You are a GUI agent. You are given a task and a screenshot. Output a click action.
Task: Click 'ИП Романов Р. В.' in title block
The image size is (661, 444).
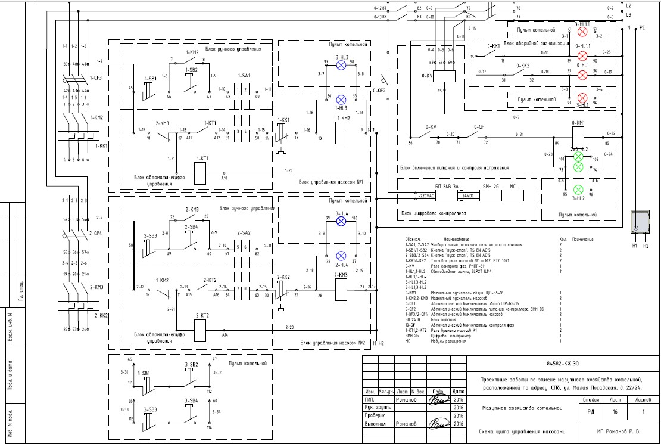[x=619, y=431]
